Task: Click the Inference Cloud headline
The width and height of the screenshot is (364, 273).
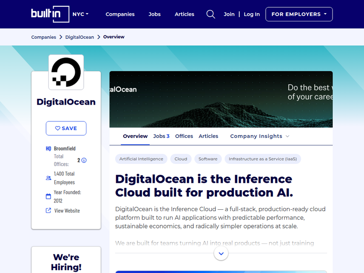Action: [204, 186]
